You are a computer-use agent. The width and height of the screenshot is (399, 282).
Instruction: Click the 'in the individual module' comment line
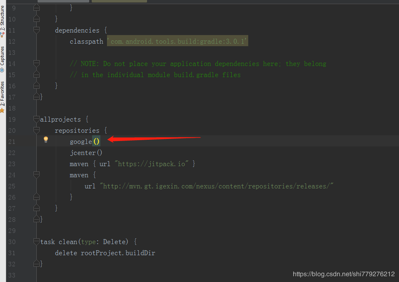[155, 75]
